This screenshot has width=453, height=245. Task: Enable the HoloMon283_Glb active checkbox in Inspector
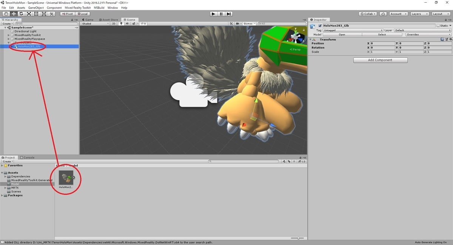[320, 26]
